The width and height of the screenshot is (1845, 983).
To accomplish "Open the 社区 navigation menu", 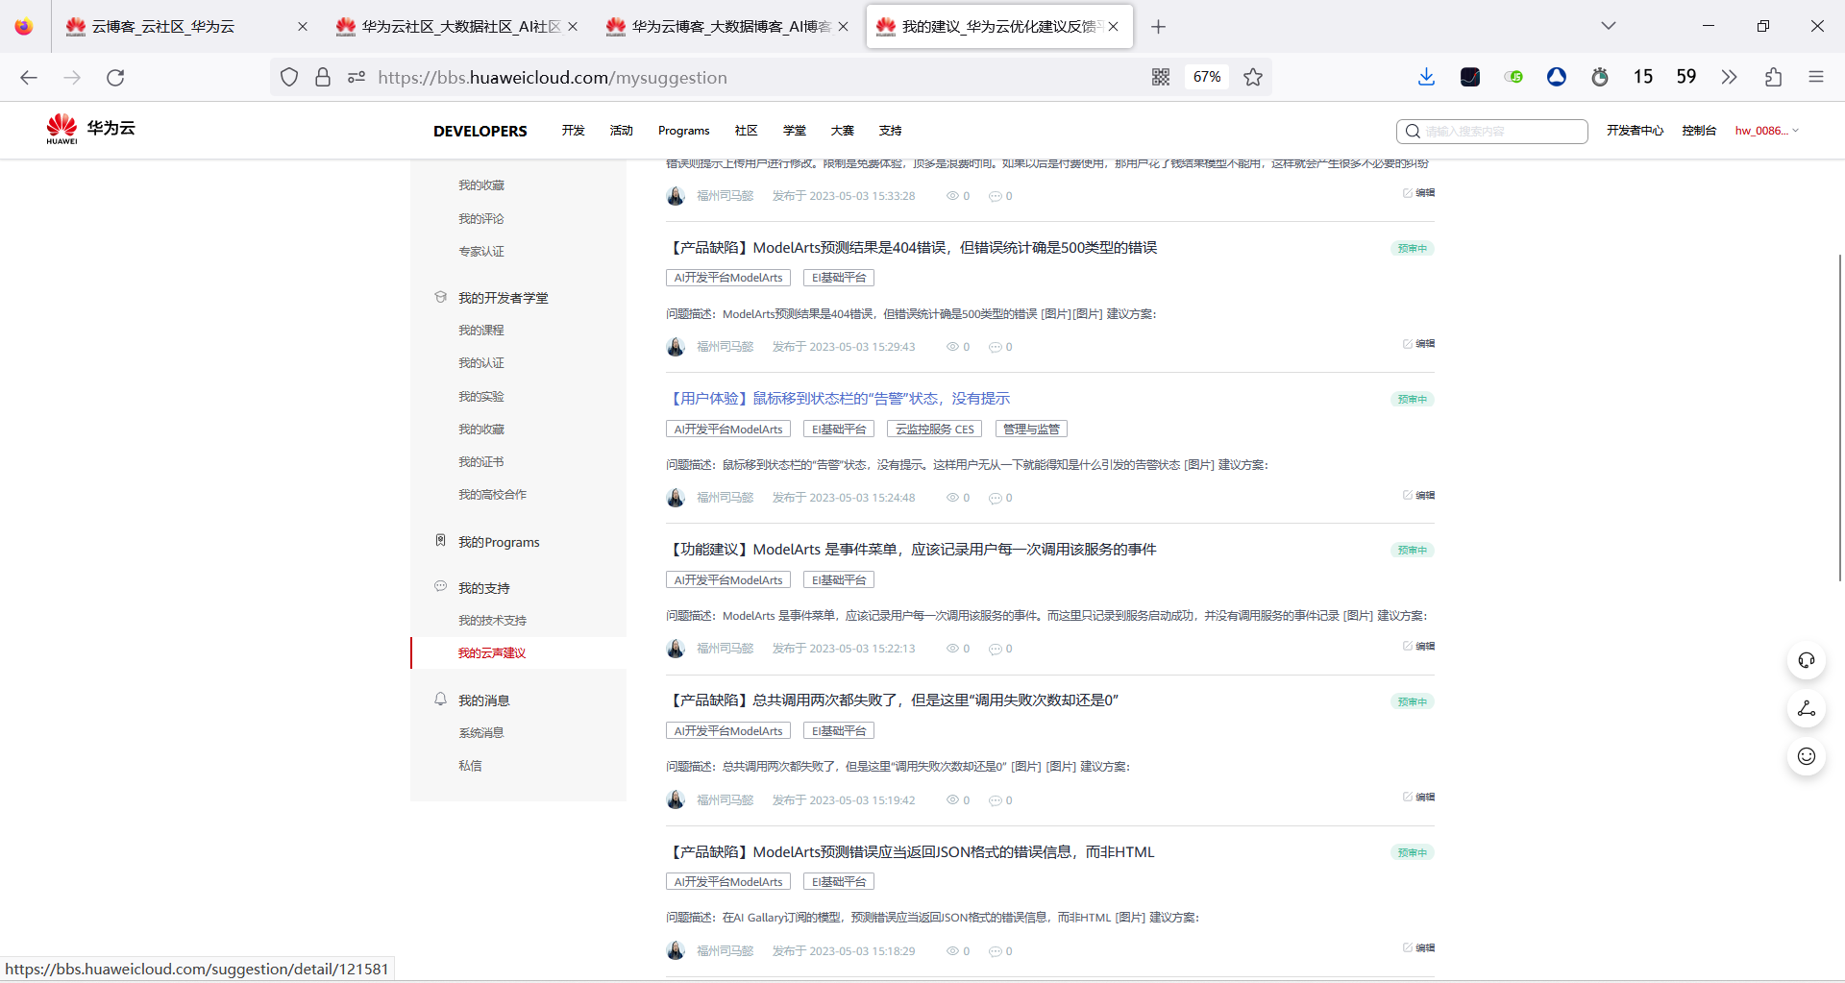I will (747, 131).
